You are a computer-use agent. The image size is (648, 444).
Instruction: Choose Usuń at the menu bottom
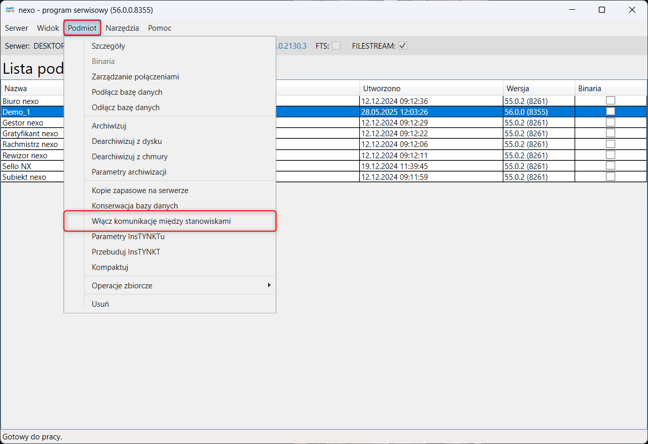click(100, 304)
